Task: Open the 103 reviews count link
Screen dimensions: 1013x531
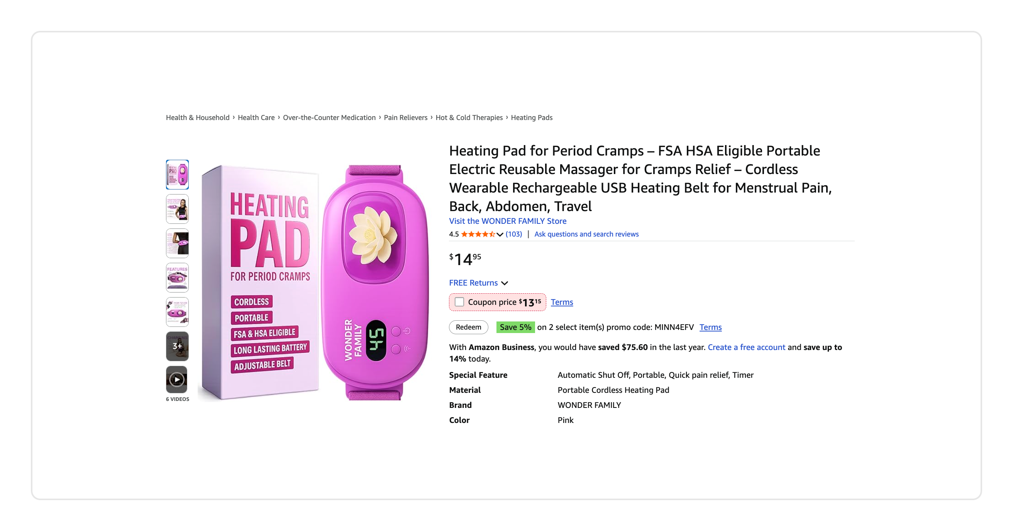Action: pos(513,234)
